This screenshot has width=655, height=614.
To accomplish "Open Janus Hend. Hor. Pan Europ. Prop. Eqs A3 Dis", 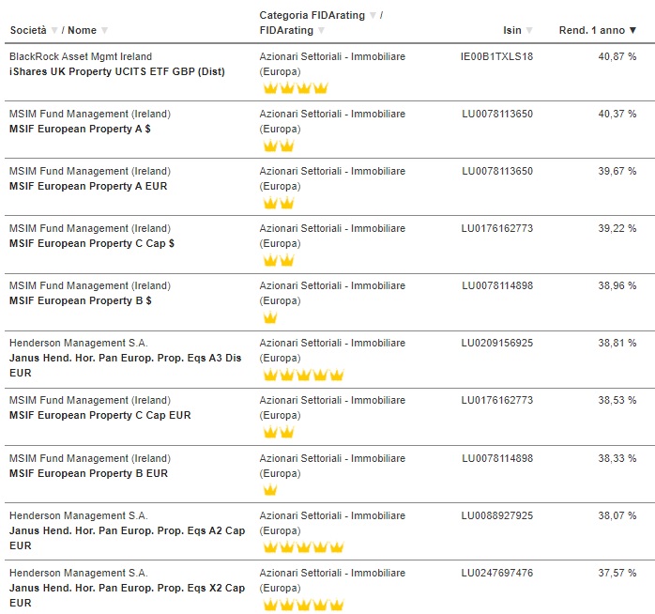I will 126,365.
